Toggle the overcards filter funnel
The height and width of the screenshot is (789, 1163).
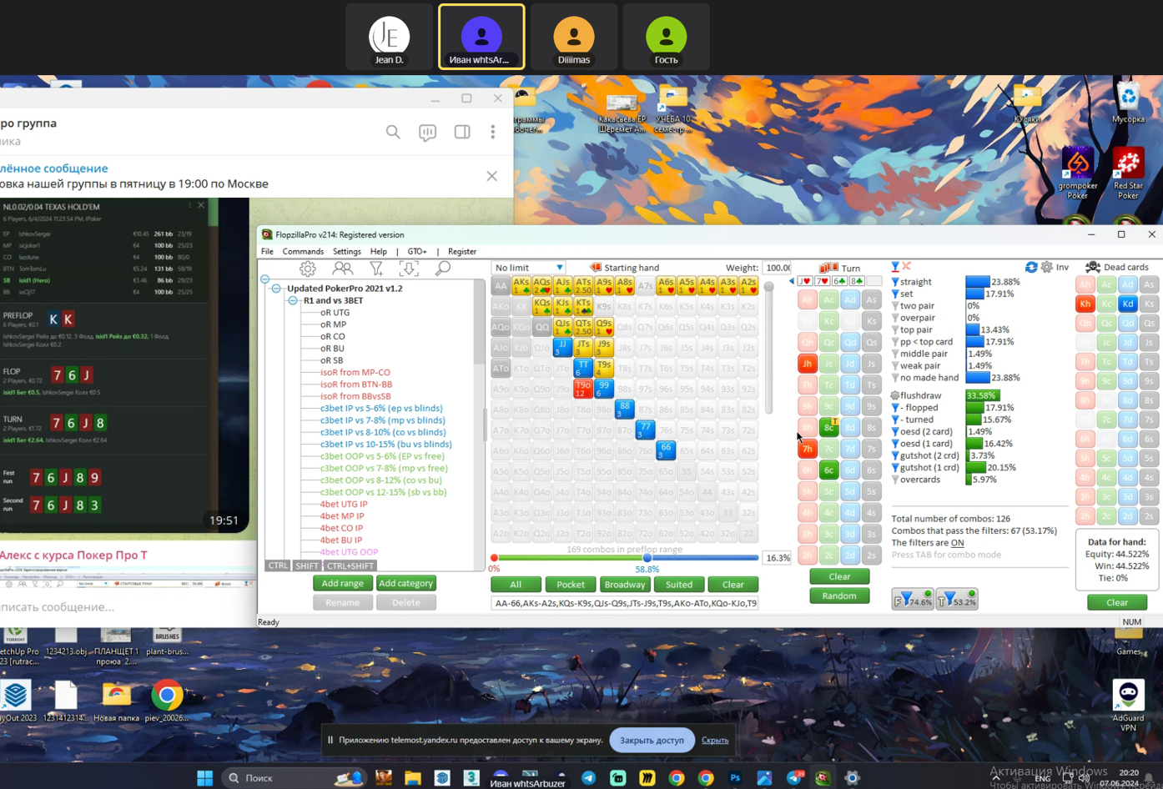(x=895, y=480)
